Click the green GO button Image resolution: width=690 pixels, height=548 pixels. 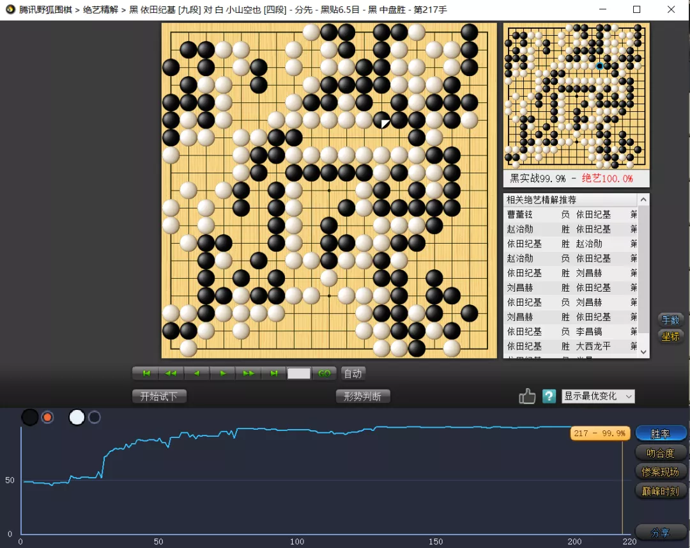[x=325, y=373]
